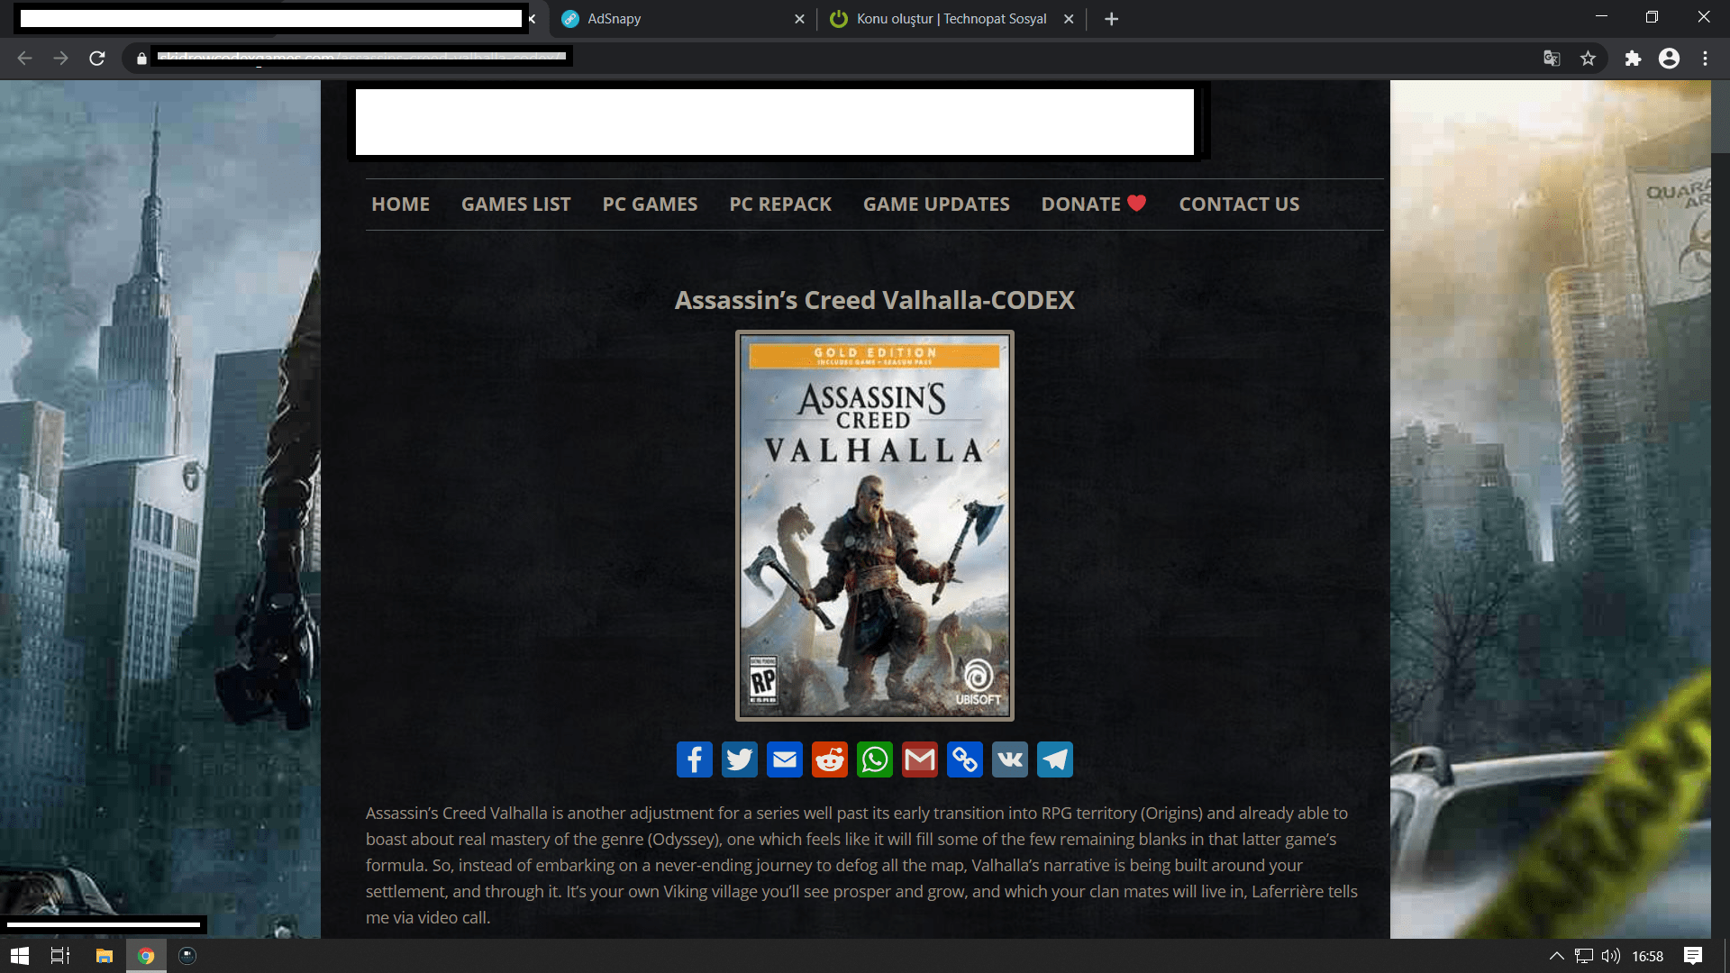Share via Gmail icon
Screen dimensions: 1730x973
point(919,759)
